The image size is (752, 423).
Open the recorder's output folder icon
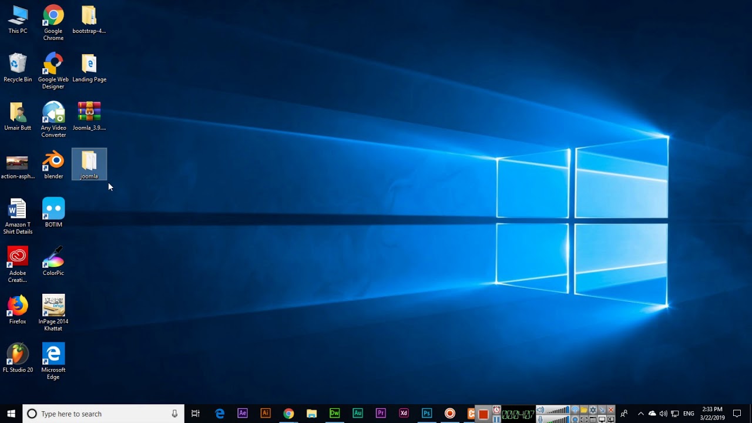point(584,409)
